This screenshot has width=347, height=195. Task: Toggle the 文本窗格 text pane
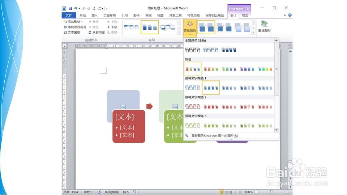tap(72, 32)
